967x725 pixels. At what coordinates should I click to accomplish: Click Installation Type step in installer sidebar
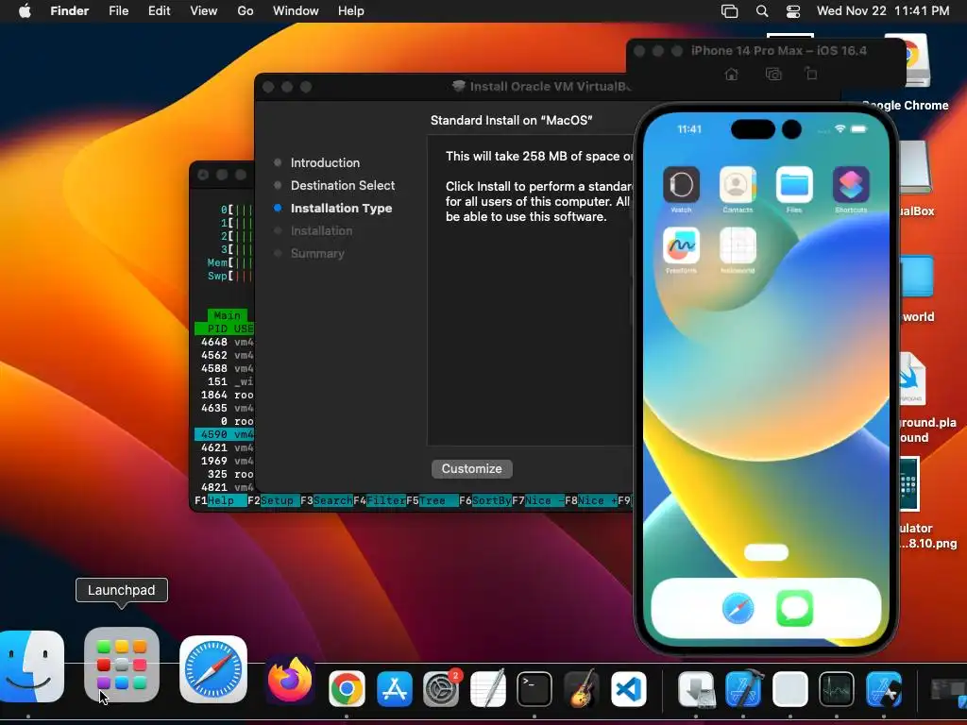341,209
